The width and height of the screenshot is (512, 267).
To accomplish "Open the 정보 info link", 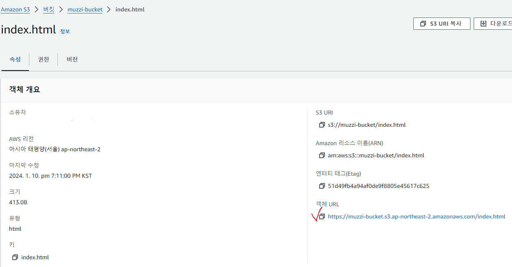I will pos(65,31).
